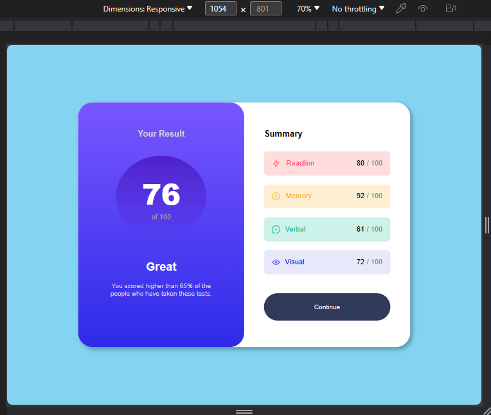
Task: Click the viewport width field showing 1054
Action: pyautogui.click(x=220, y=8)
